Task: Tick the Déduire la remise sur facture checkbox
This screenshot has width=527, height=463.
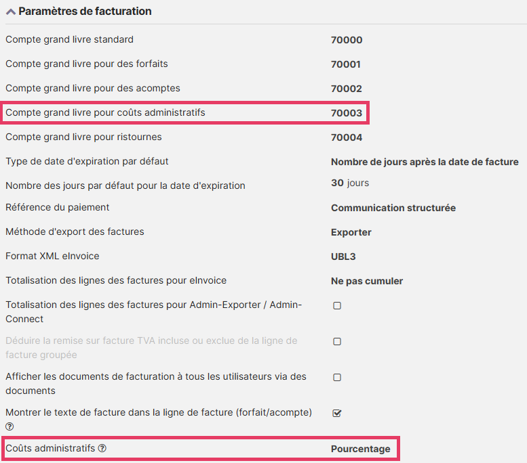Action: click(x=337, y=342)
